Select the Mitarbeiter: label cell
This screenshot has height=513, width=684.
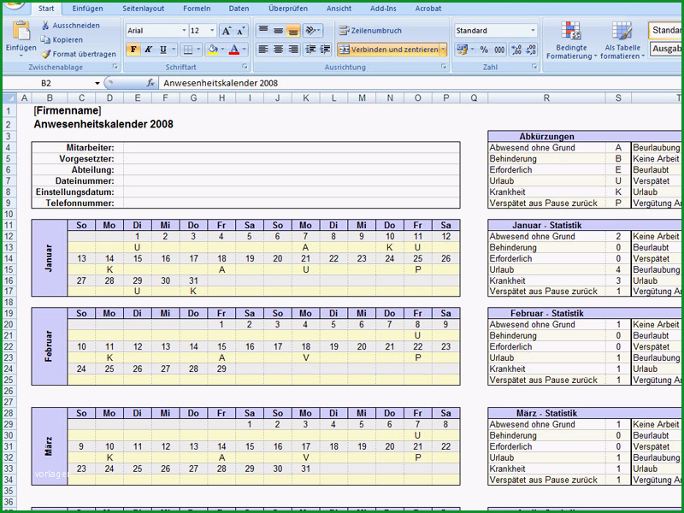point(77,147)
